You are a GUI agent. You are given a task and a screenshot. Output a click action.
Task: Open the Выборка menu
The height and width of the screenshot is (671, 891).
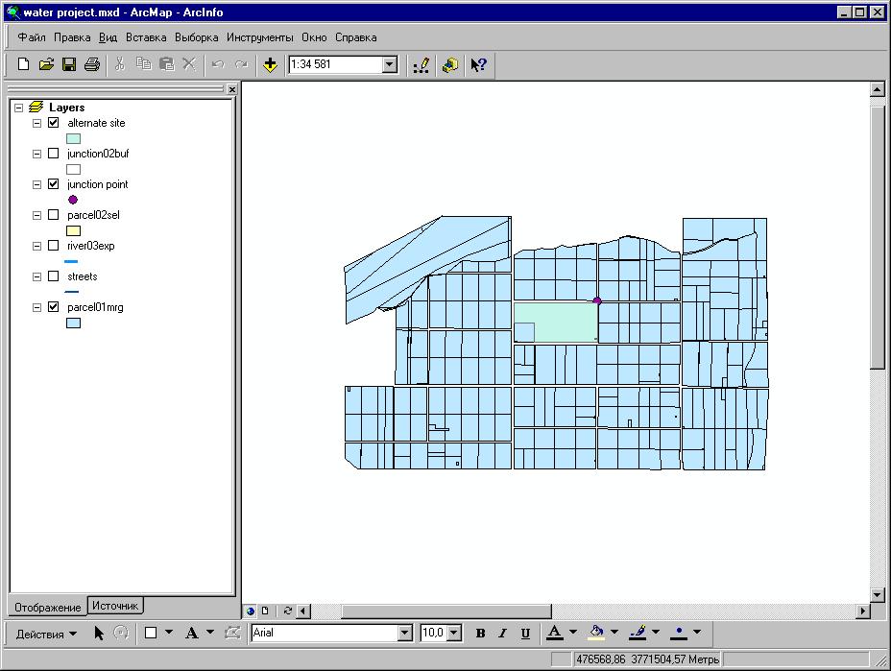tap(197, 37)
